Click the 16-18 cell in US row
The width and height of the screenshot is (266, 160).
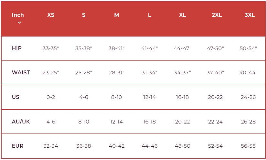(182, 97)
